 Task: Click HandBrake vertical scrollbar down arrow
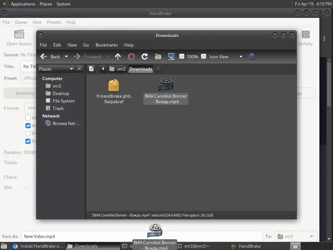click(x=329, y=239)
